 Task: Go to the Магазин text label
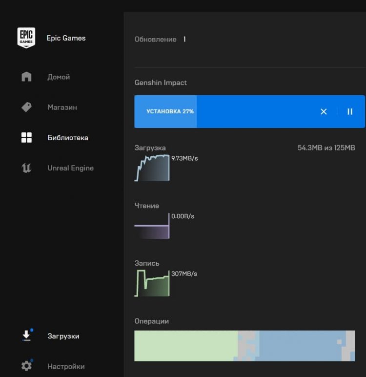point(62,107)
